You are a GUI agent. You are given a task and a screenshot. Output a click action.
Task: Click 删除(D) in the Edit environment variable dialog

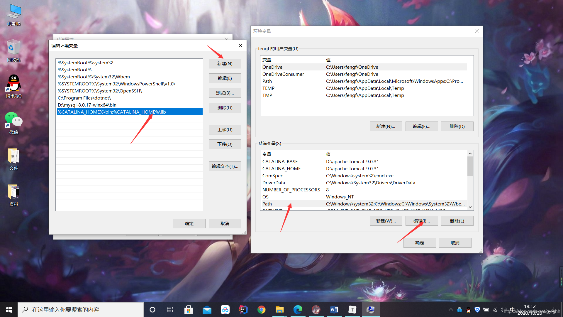[x=225, y=108]
